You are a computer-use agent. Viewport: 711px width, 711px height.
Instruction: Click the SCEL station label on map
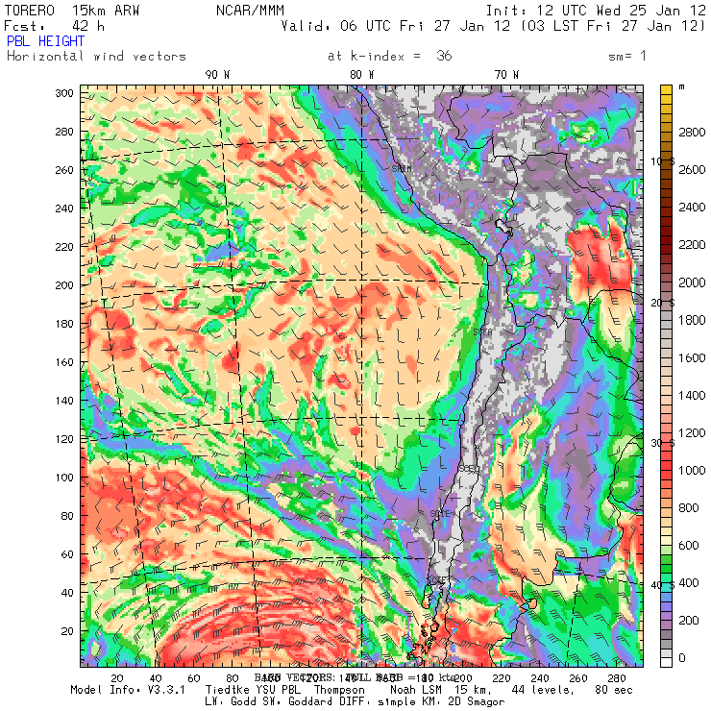click(469, 468)
